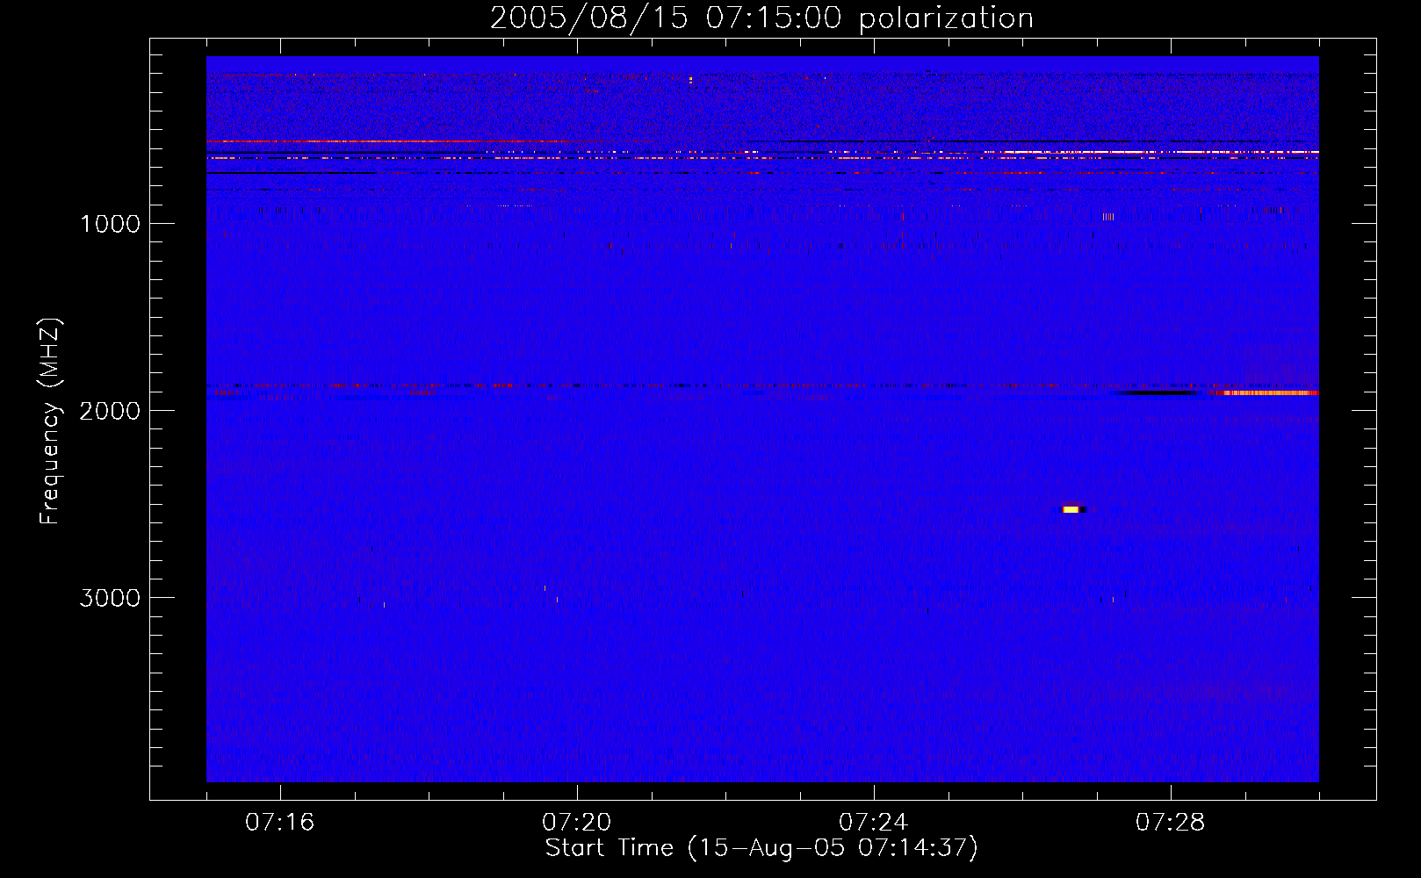Click the plot title "2005/08/15 07:15:00 polarization"

click(x=761, y=18)
